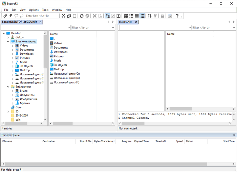Click the Cut scissors icon

[x=63, y=16]
